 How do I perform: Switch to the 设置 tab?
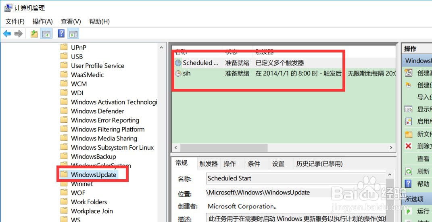point(278,164)
